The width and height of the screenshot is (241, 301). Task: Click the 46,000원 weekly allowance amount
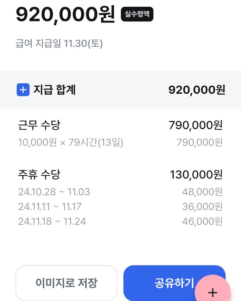(x=202, y=221)
